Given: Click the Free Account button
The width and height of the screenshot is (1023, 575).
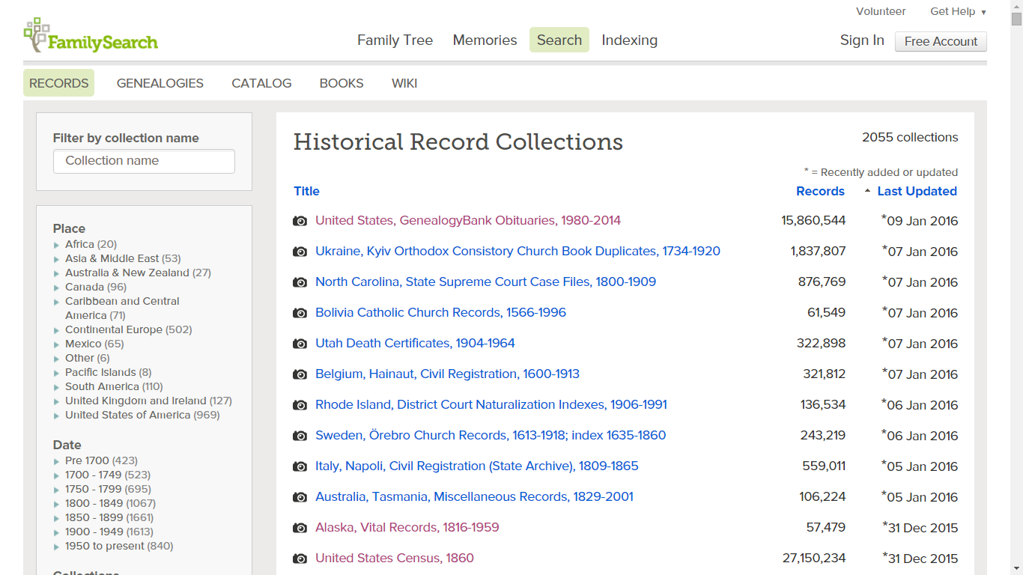Looking at the screenshot, I should point(941,41).
